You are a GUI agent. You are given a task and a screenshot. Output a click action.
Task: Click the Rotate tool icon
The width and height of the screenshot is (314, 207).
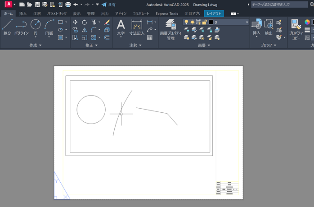(x=85, y=22)
